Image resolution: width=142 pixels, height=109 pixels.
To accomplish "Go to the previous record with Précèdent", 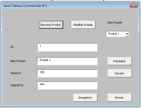I will pos(120,61).
